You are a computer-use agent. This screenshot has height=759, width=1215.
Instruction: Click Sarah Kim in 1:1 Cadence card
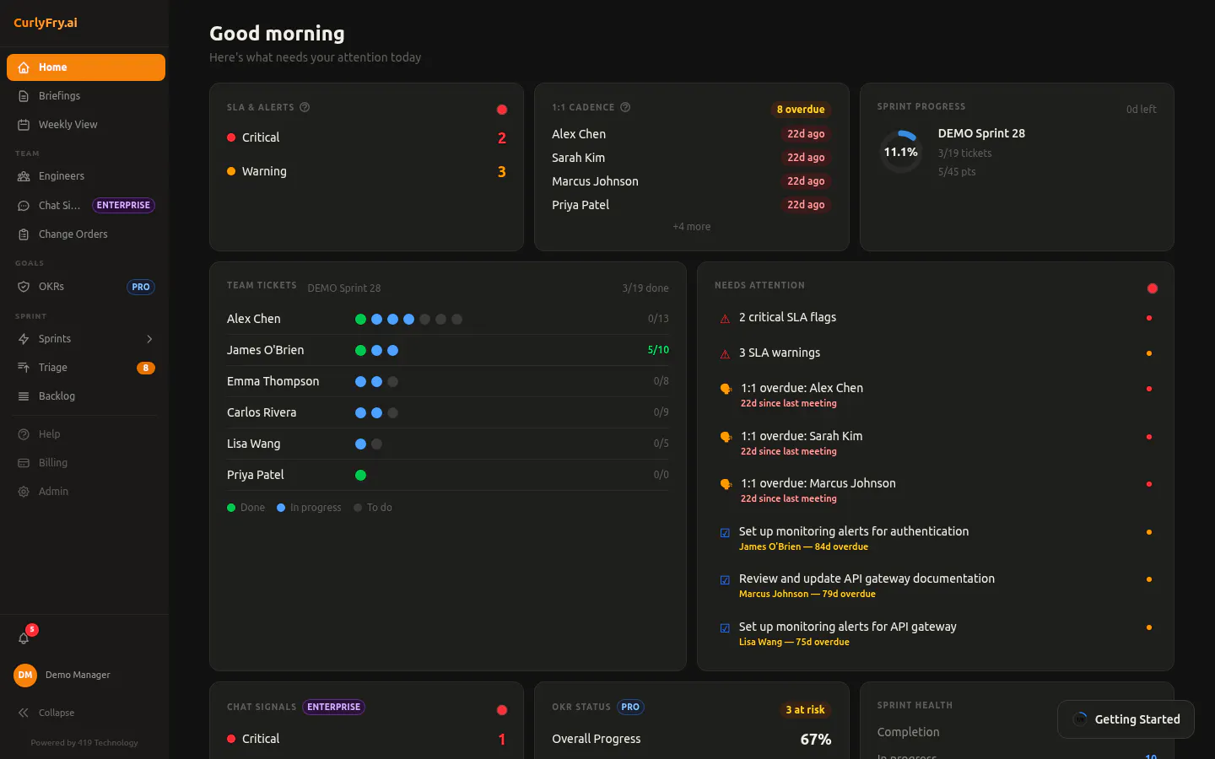click(578, 158)
